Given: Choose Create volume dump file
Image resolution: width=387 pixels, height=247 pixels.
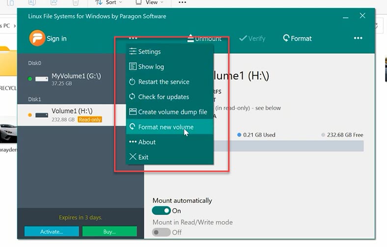Looking at the screenshot, I should pyautogui.click(x=169, y=112).
